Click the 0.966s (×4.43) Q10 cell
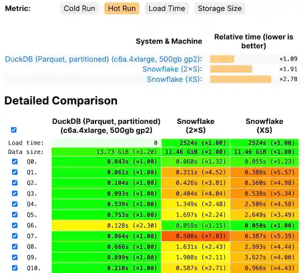 click(x=264, y=268)
